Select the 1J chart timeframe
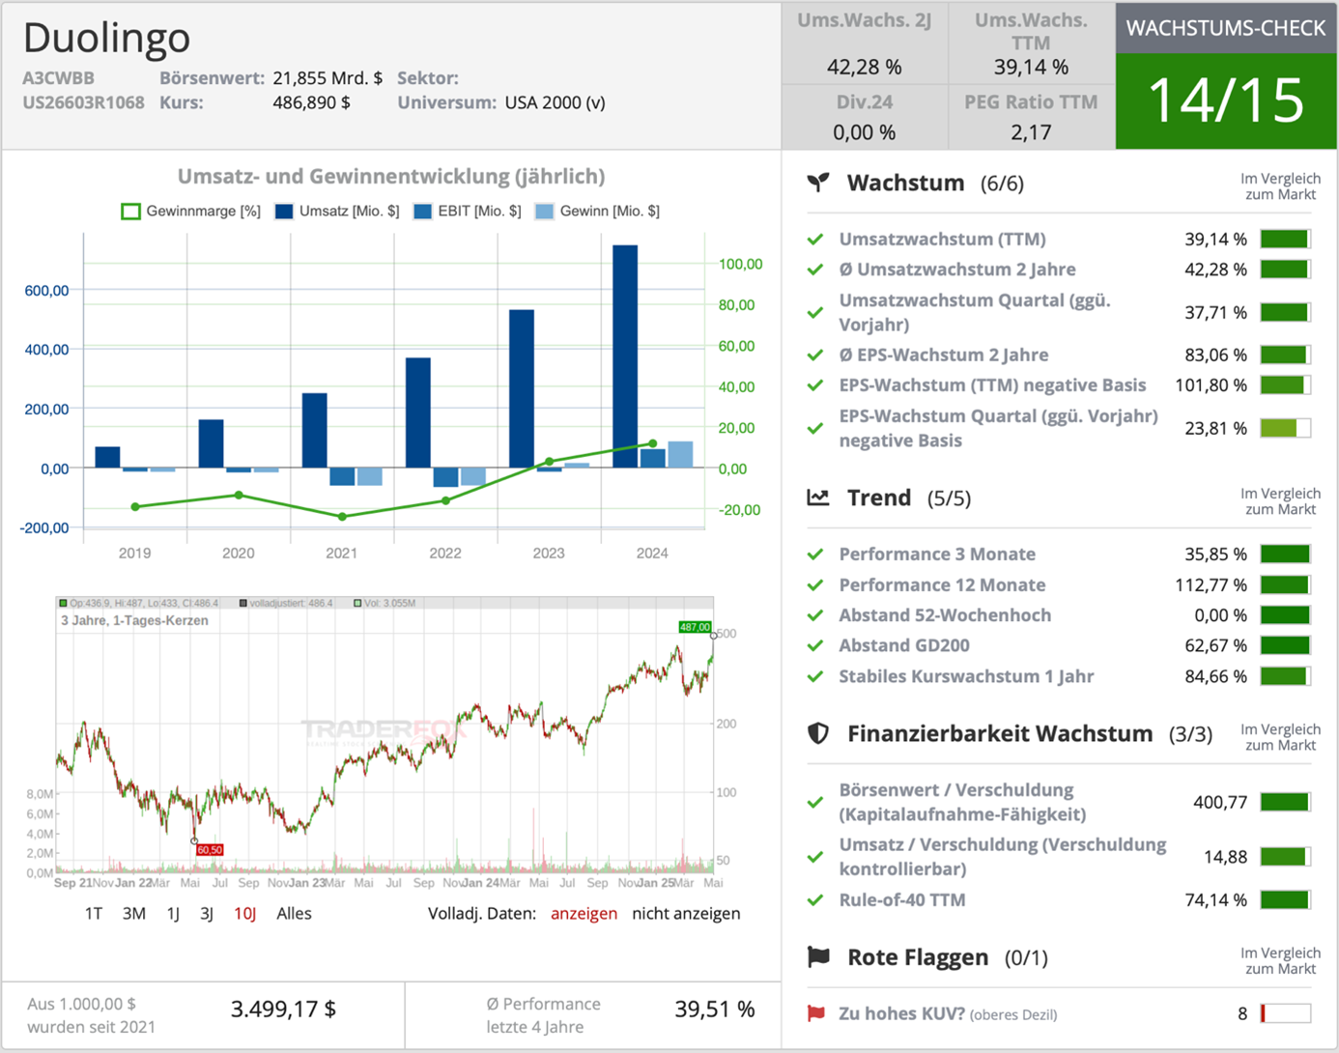 (173, 913)
